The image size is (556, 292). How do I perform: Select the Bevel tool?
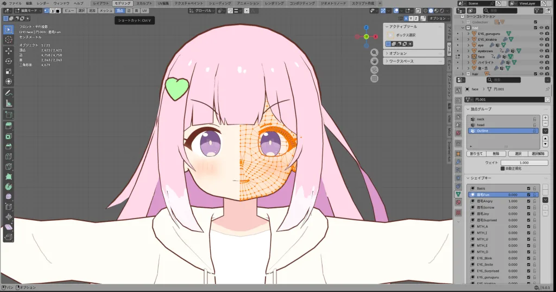pos(9,146)
